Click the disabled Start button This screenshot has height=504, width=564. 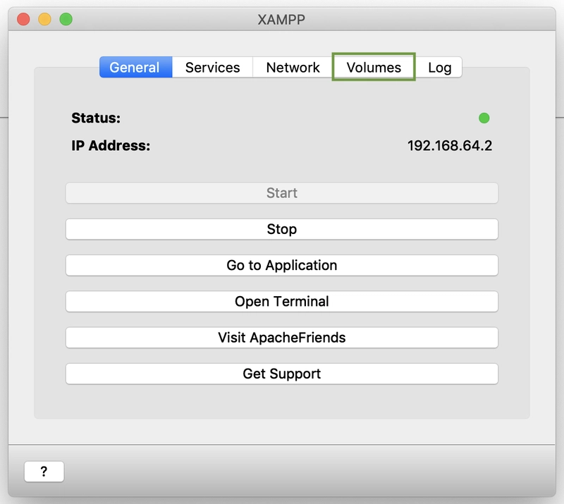281,193
